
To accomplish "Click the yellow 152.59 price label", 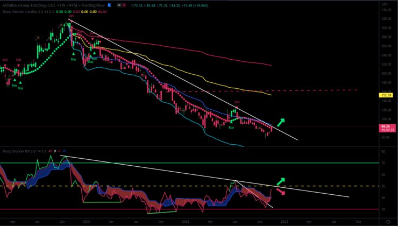I will [x=386, y=95].
